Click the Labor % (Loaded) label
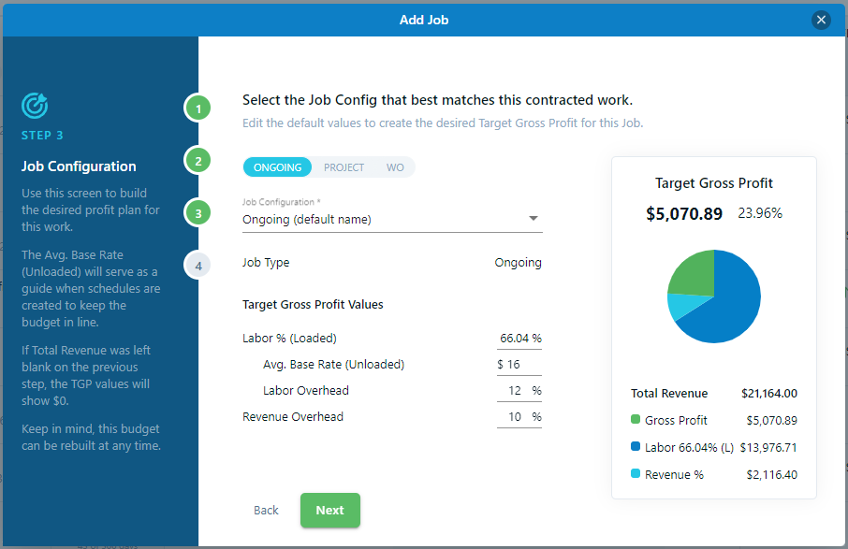This screenshot has height=549, width=848. coord(289,339)
